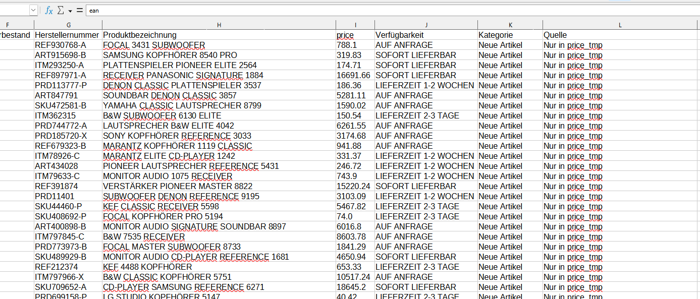
Task: Select cell containing REF930768-A
Action: (x=61, y=45)
